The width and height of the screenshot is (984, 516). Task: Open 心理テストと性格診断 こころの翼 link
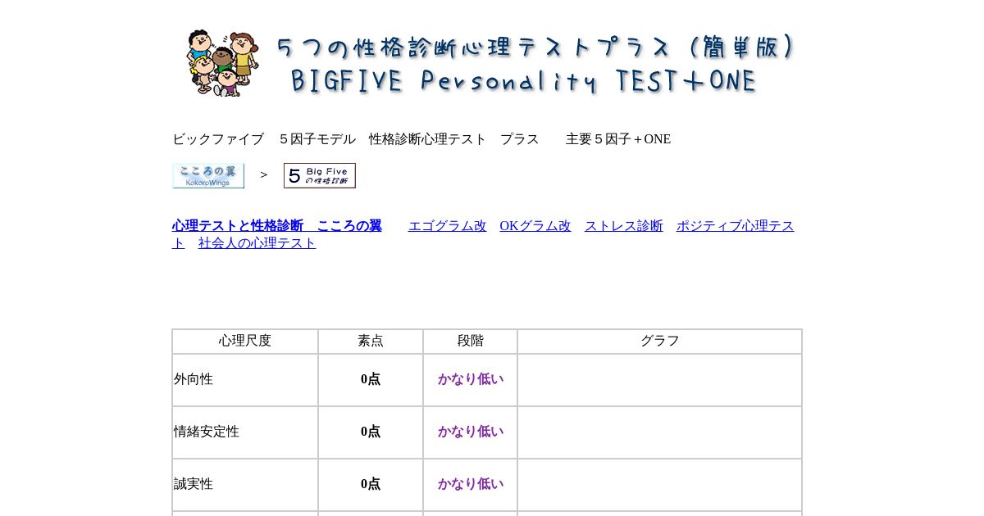(x=277, y=226)
